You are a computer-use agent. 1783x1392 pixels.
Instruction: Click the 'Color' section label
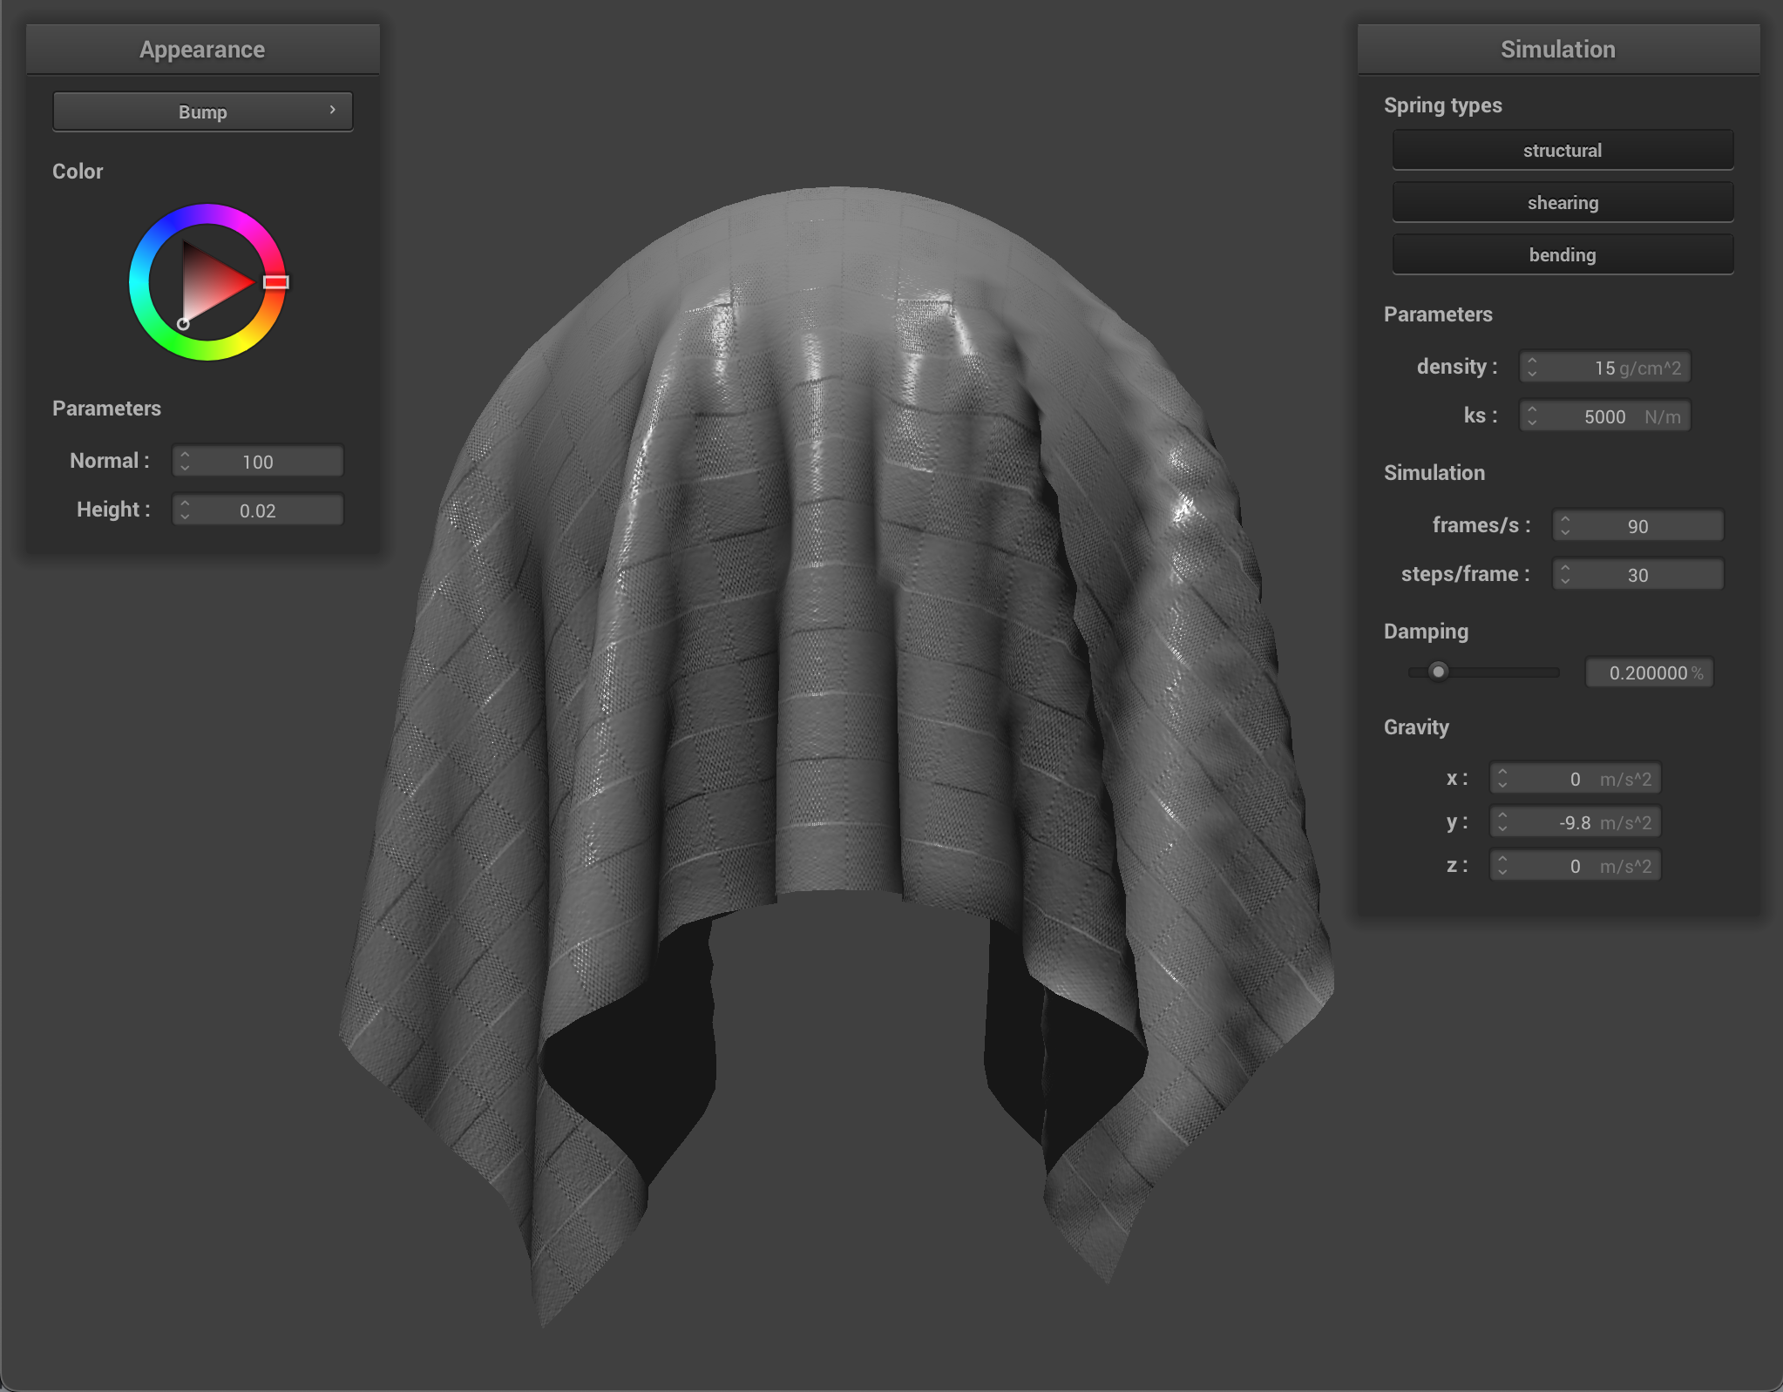[x=78, y=172]
